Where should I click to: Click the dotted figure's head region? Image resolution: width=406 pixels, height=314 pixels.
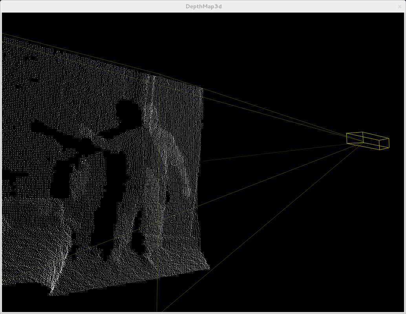[150, 114]
